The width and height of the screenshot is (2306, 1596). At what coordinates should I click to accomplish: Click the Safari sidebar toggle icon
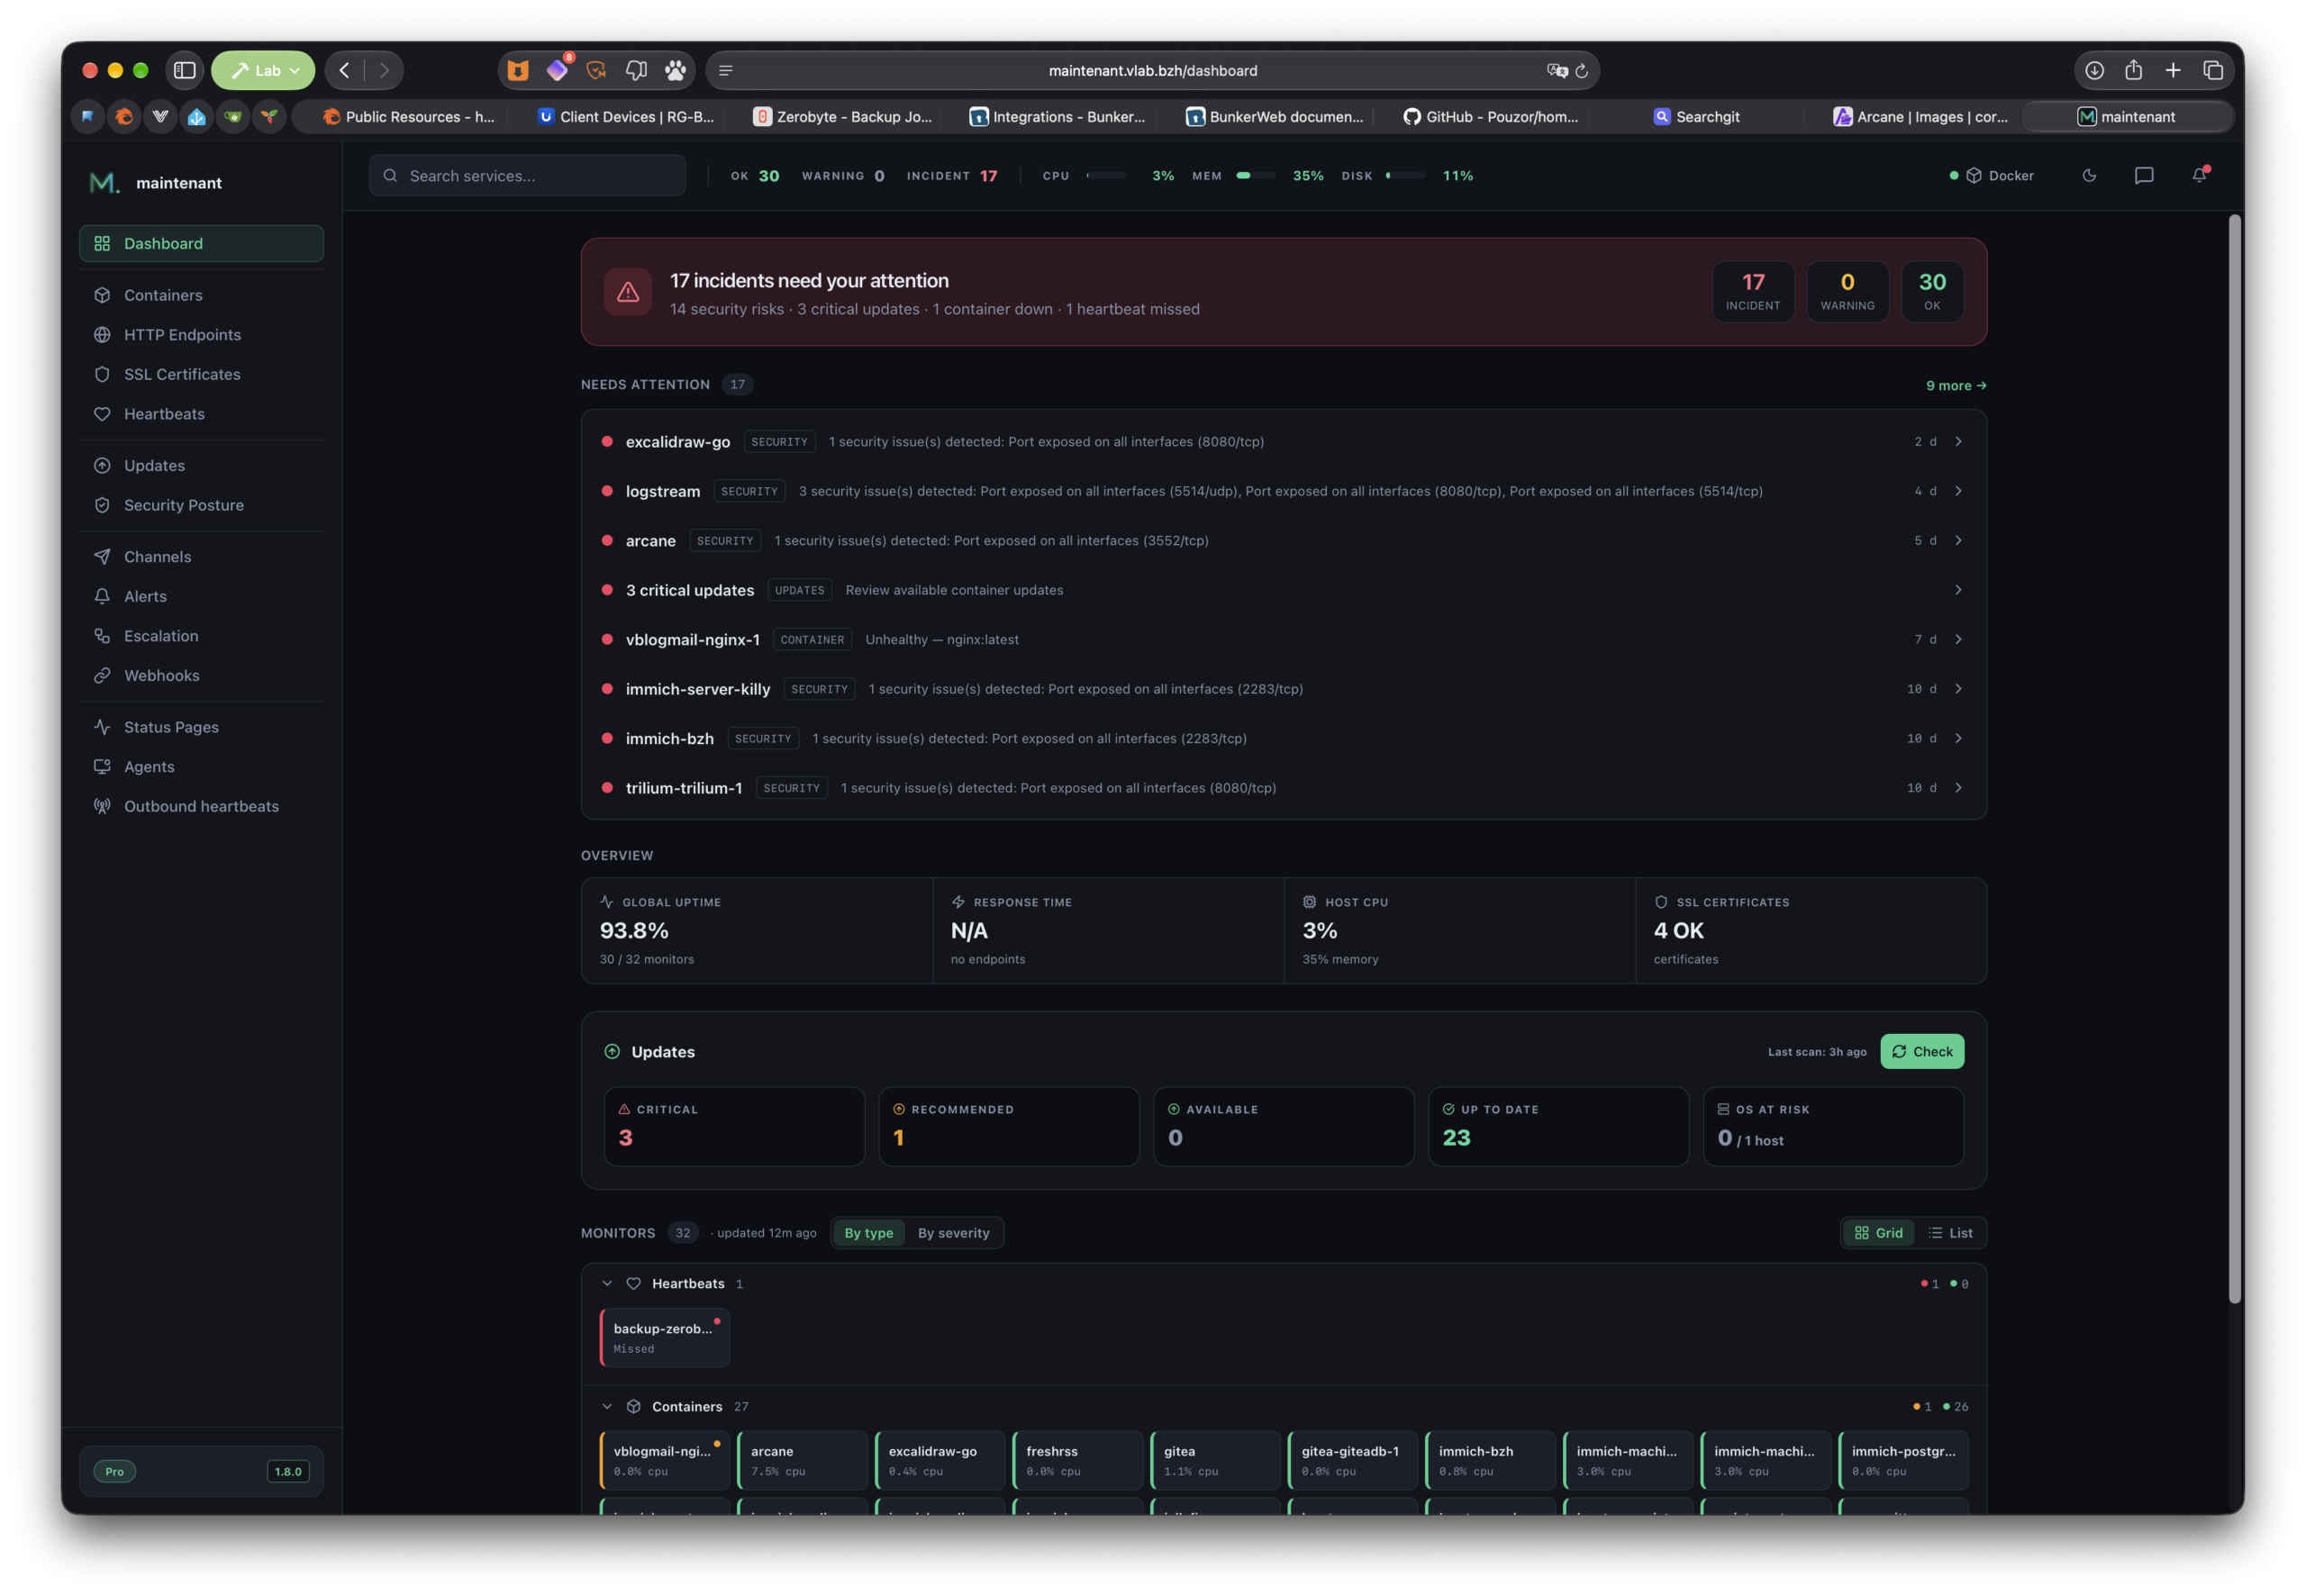pyautogui.click(x=184, y=70)
